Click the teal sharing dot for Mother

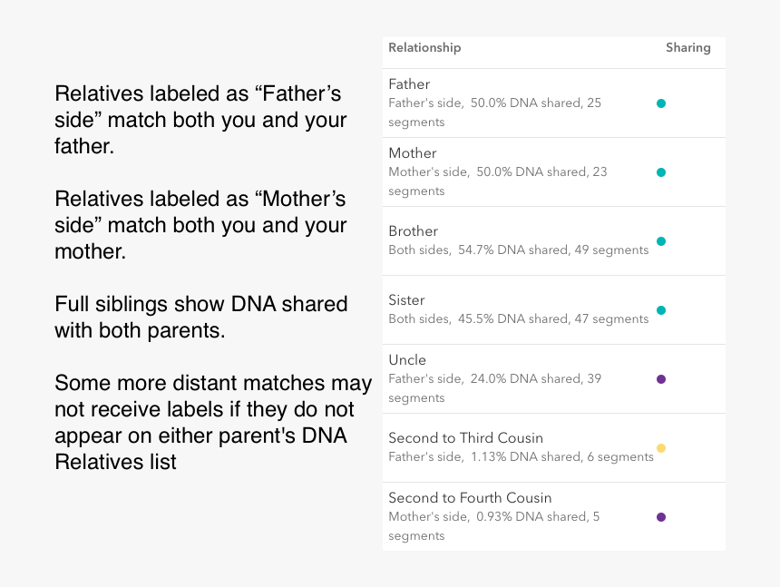point(661,172)
